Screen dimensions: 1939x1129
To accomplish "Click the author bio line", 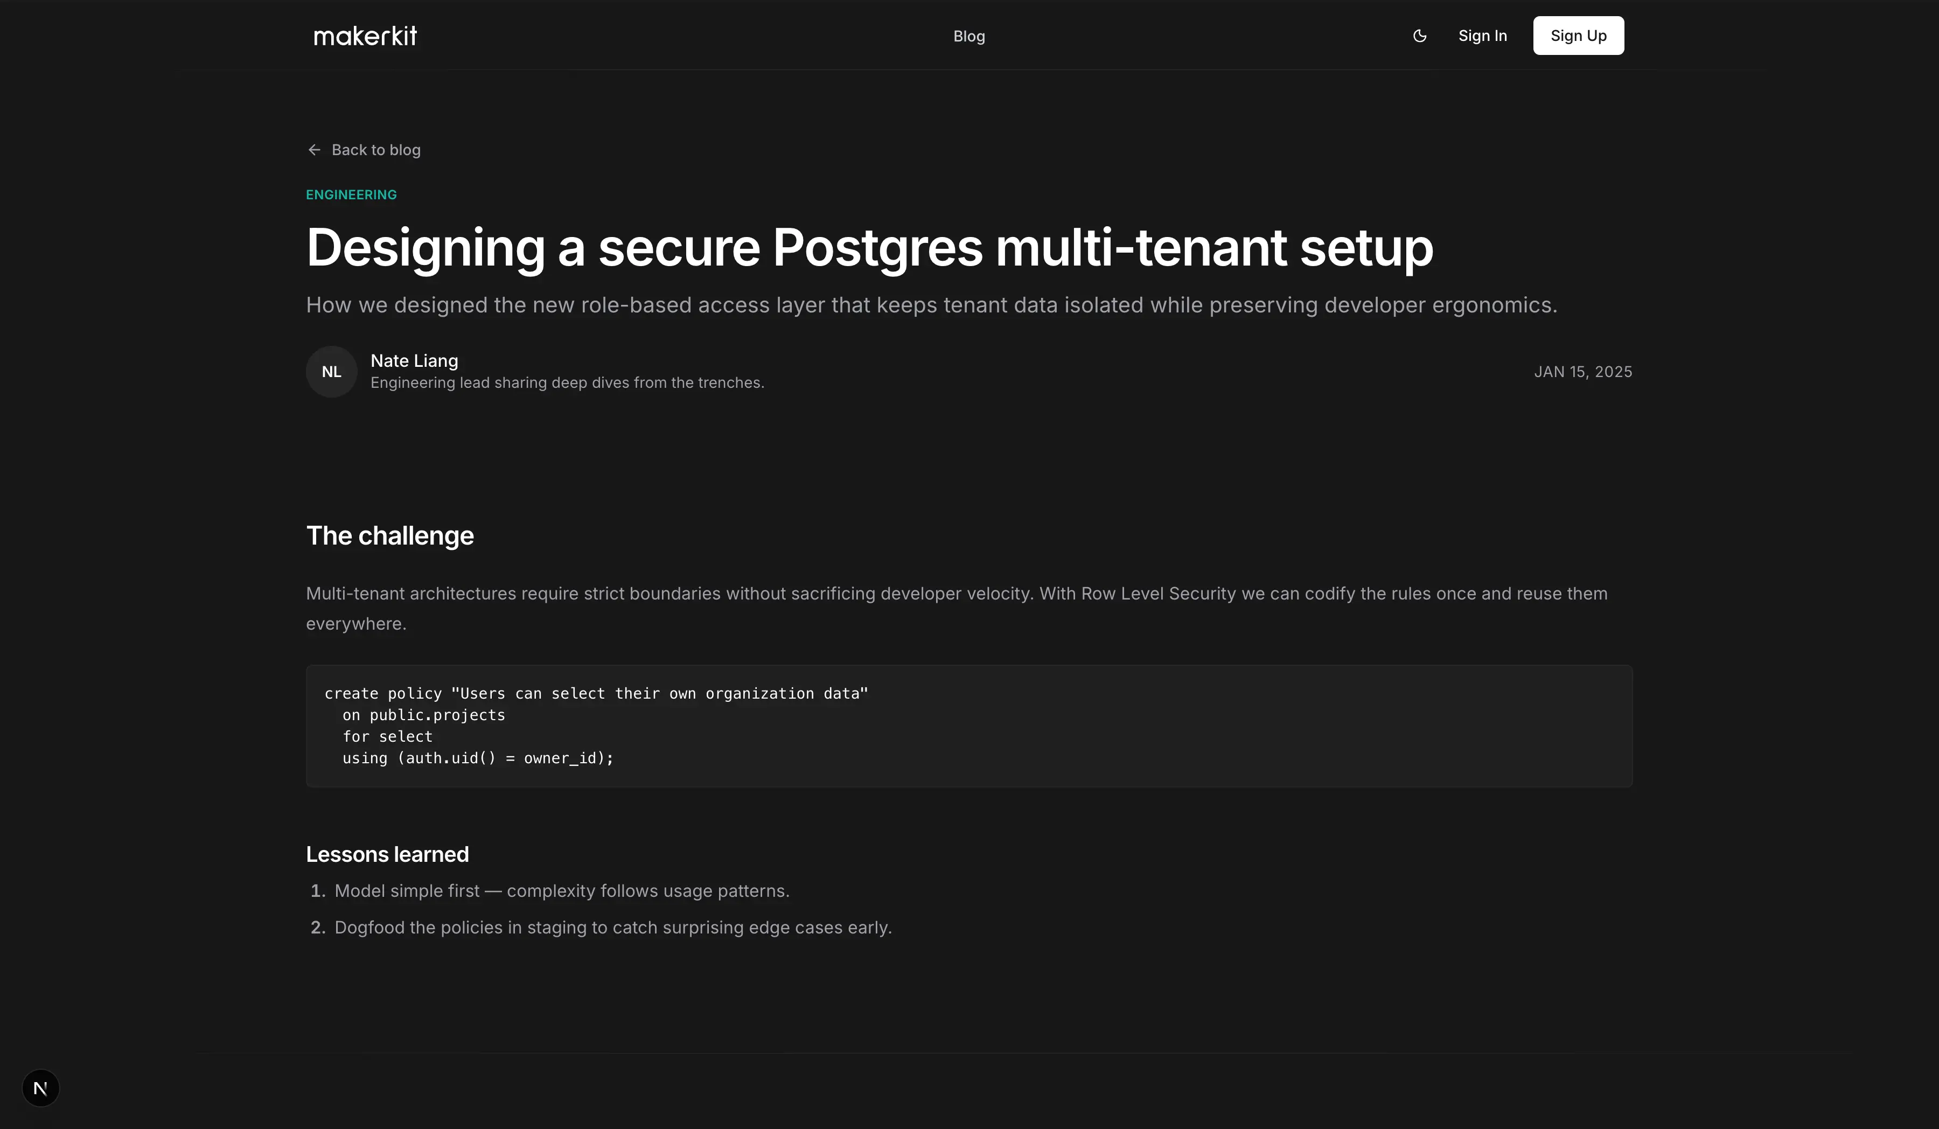I will (x=567, y=382).
